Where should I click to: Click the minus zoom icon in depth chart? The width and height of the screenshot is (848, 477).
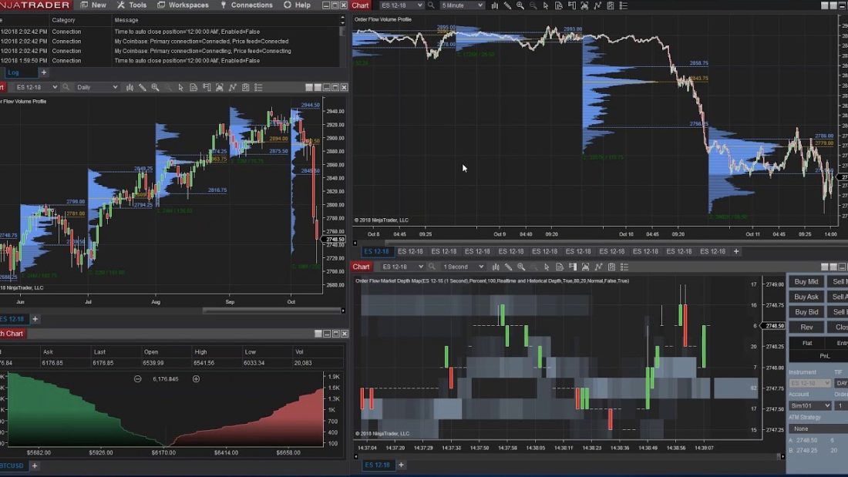click(138, 378)
